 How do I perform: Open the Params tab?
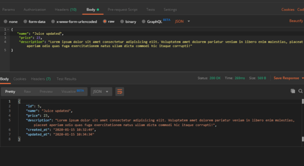tap(8, 9)
